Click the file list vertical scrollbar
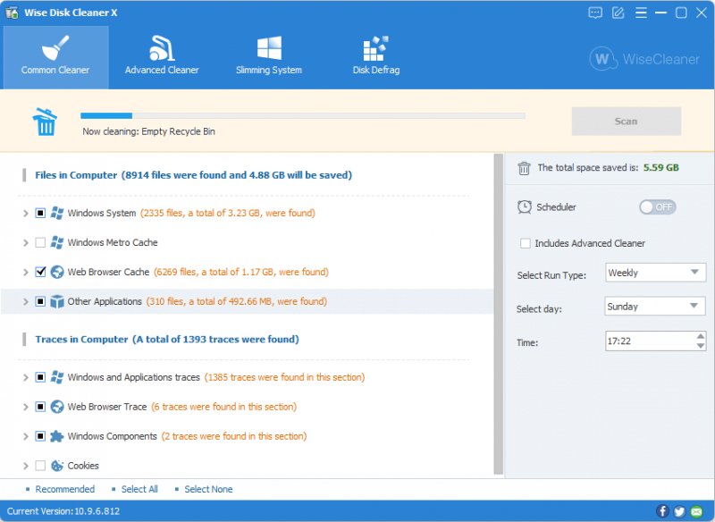Viewport: 715px width, 522px height. [x=499, y=314]
